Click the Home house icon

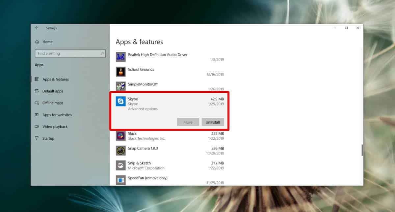coord(37,42)
